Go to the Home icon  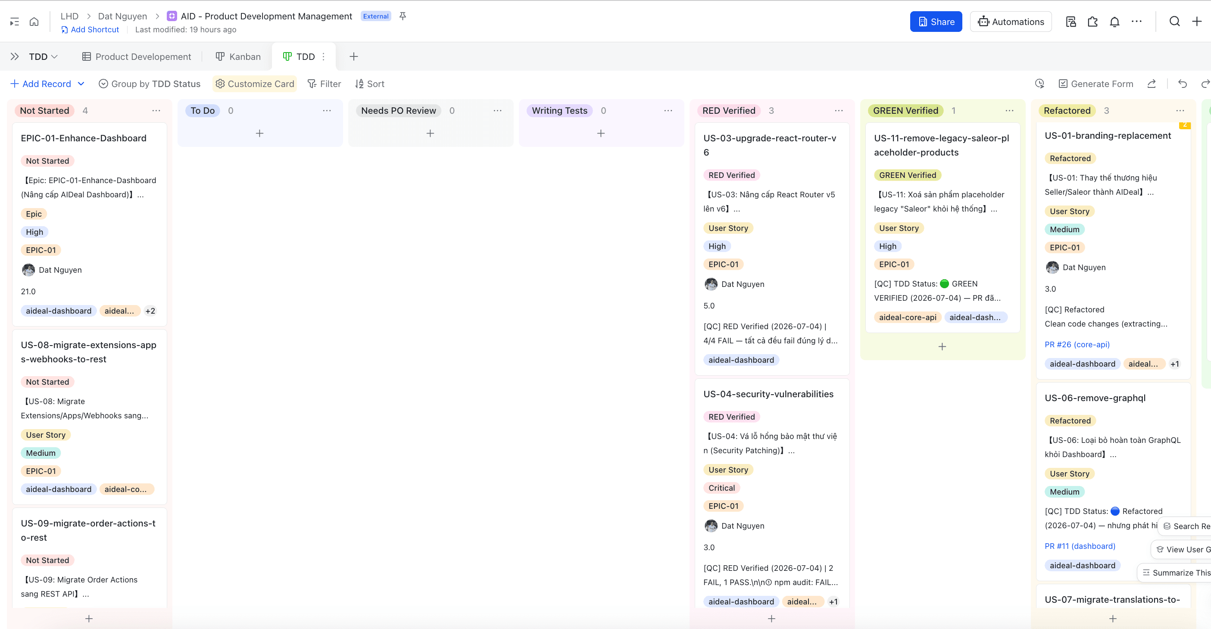34,22
